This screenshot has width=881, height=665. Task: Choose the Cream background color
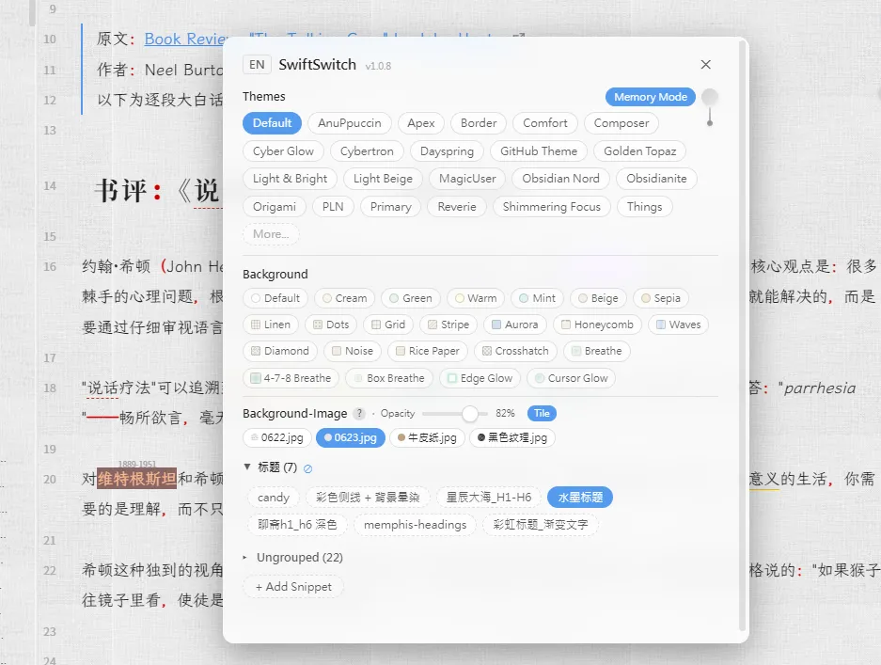click(344, 298)
